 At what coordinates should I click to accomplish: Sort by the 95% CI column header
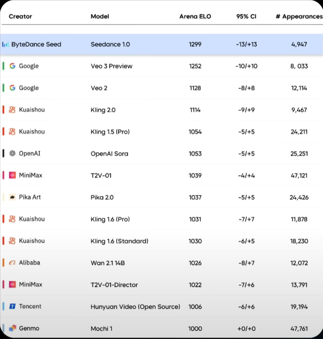(x=246, y=17)
